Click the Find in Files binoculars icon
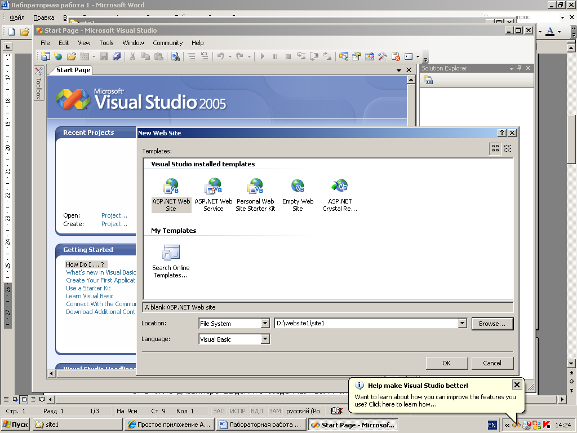577x433 pixels. click(x=176, y=56)
